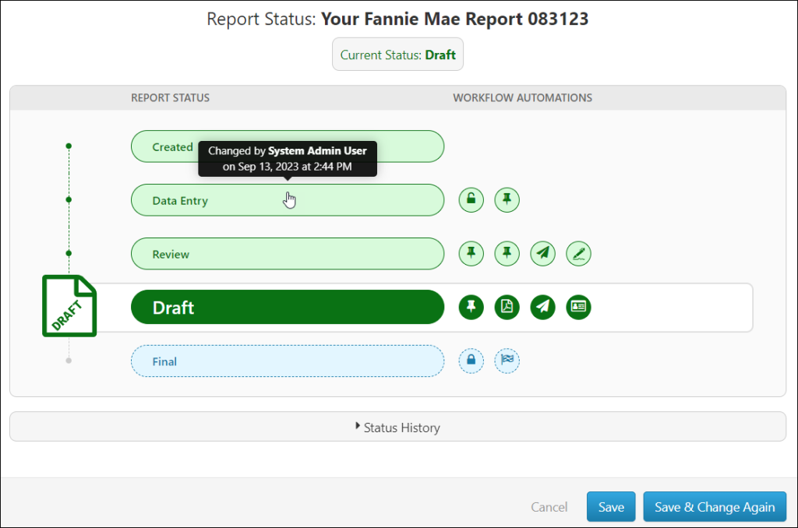Select the Data Entry status pill
Viewport: 798px width, 528px height.
coord(288,200)
